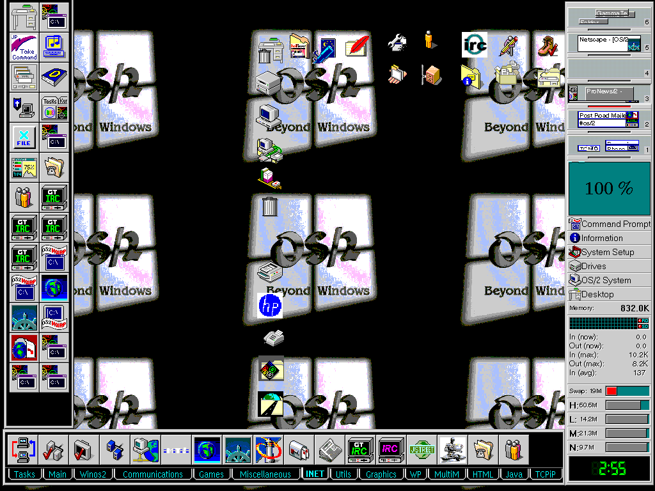The width and height of the screenshot is (655, 491).
Task: Click the Desktop entry in right panel
Action: click(610, 294)
